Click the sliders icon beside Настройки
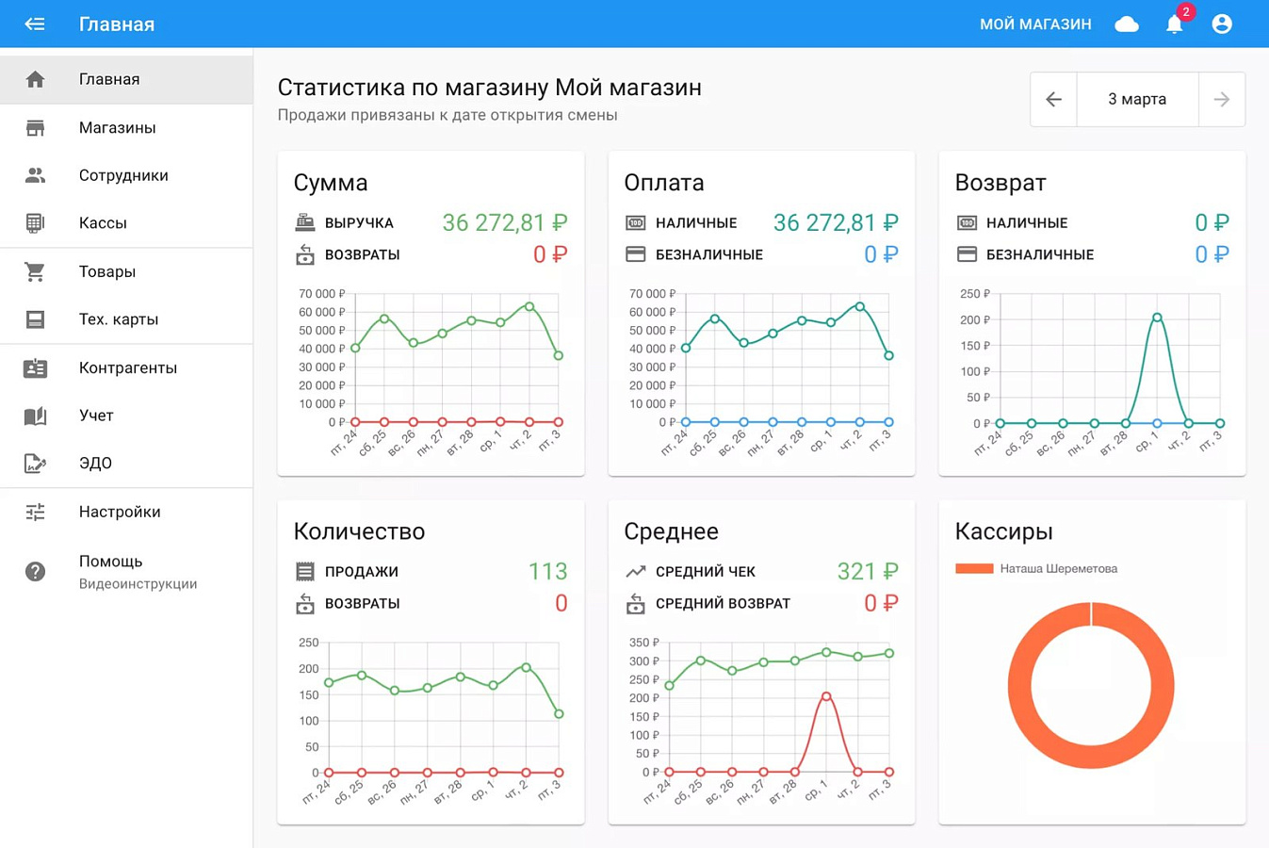The height and width of the screenshot is (848, 1269). tap(35, 512)
